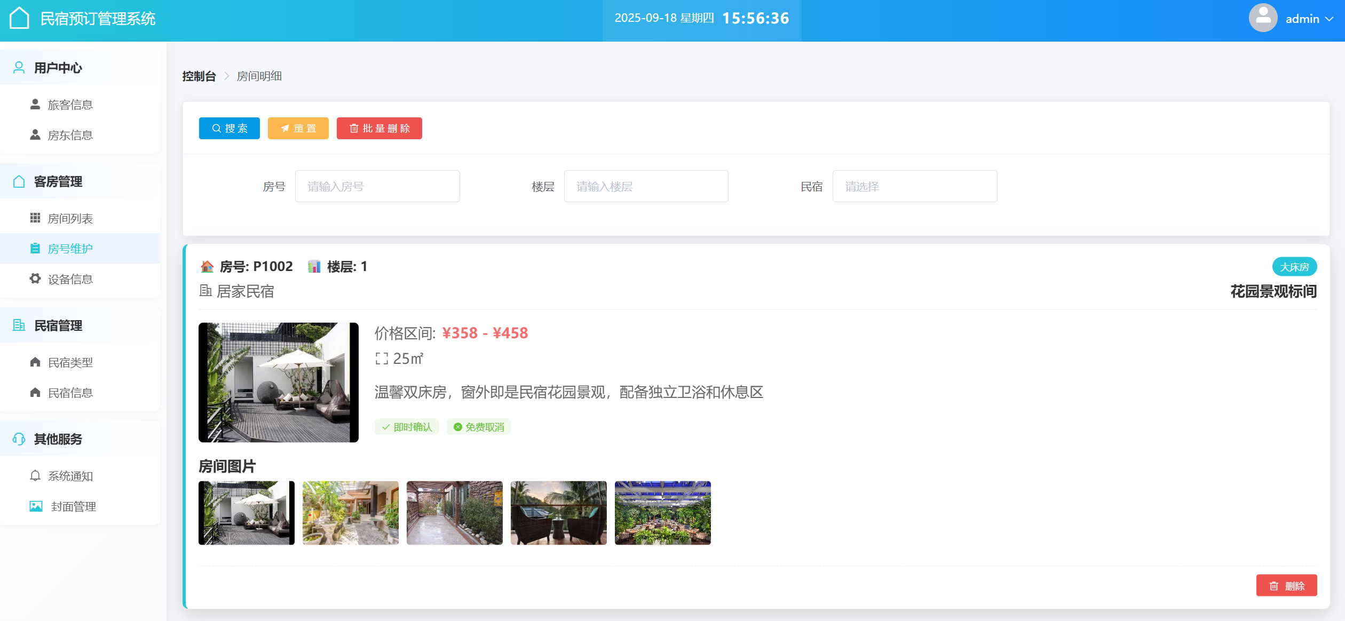
Task: Click the price range ¥358 - ¥458
Action: pyautogui.click(x=485, y=333)
